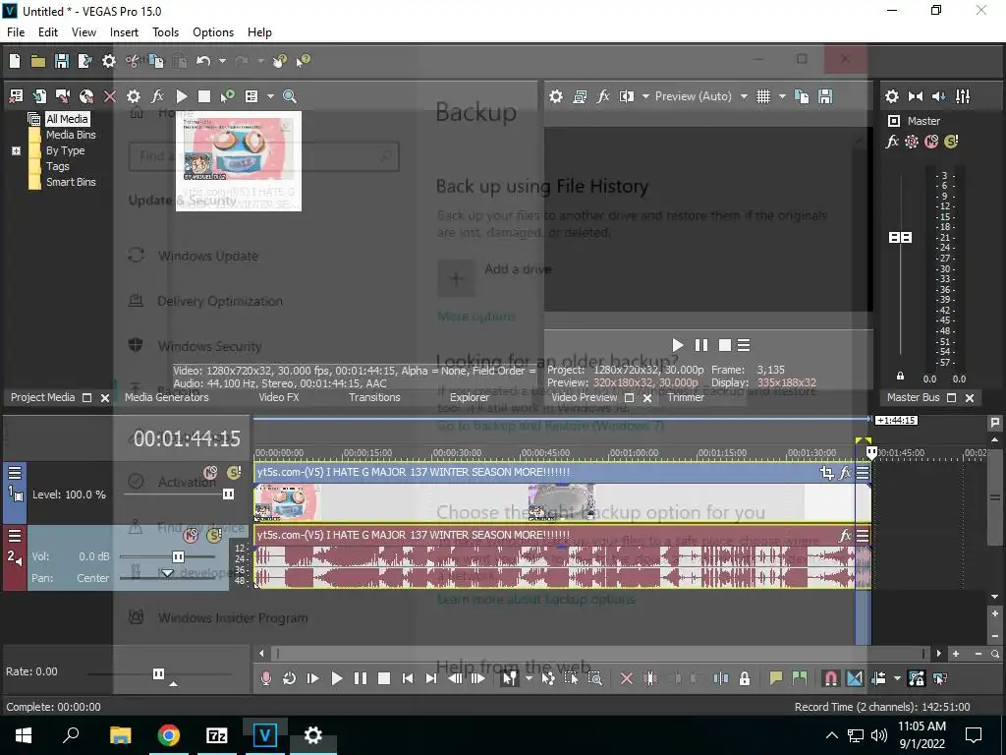
Task: Open video track 1 hamburger menu
Action: 15,473
